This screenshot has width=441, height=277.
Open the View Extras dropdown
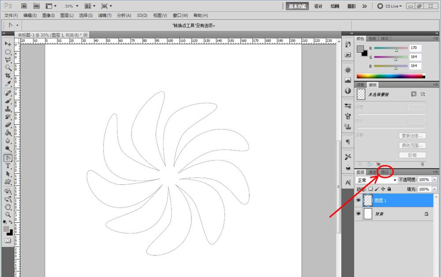[x=51, y=6]
